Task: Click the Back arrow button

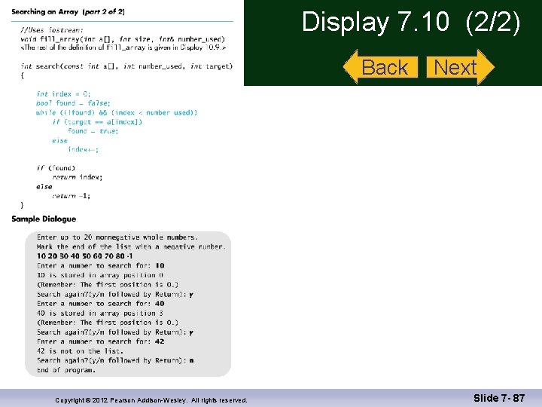Action: (x=381, y=67)
